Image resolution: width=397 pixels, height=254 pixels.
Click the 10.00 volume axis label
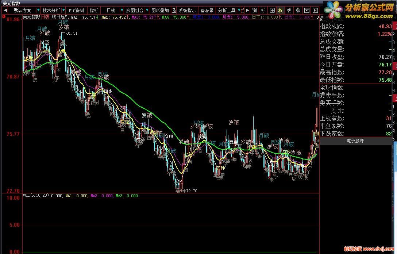pyautogui.click(x=13, y=198)
